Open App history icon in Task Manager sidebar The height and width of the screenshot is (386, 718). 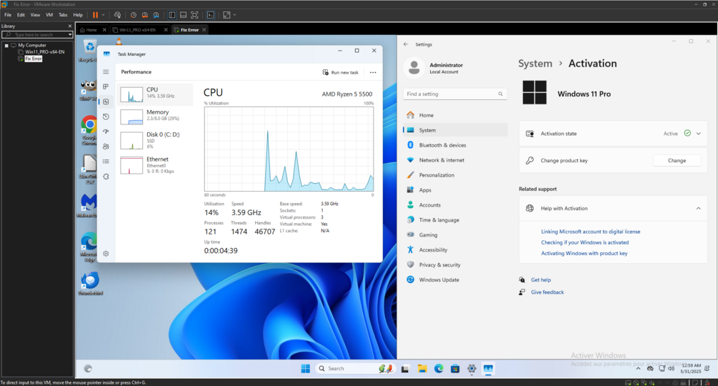click(106, 117)
